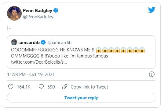Click the 590 replies count
Viewport: 164px width, 111px height.
click(51, 87)
